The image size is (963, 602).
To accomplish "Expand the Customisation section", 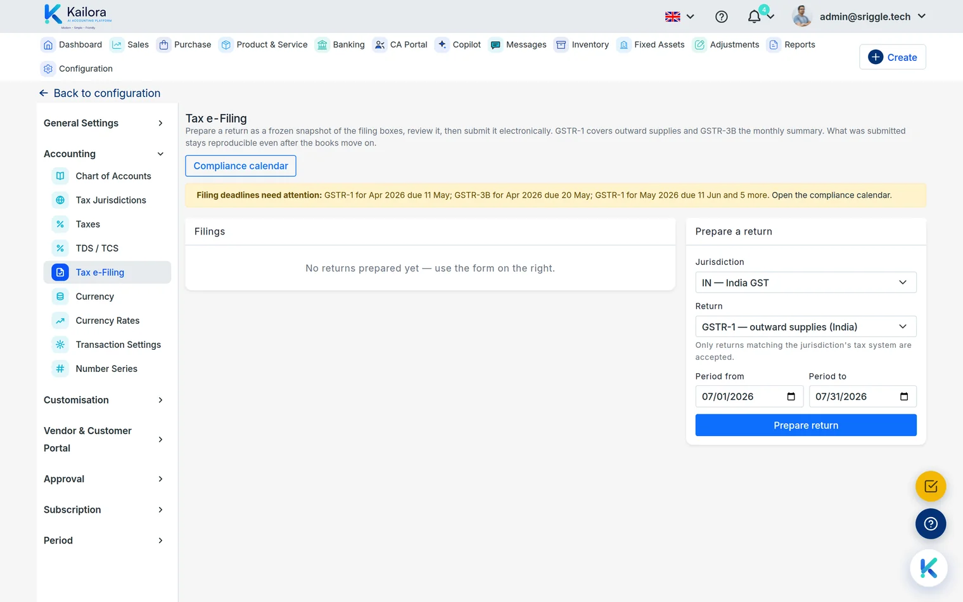I will pyautogui.click(x=103, y=400).
